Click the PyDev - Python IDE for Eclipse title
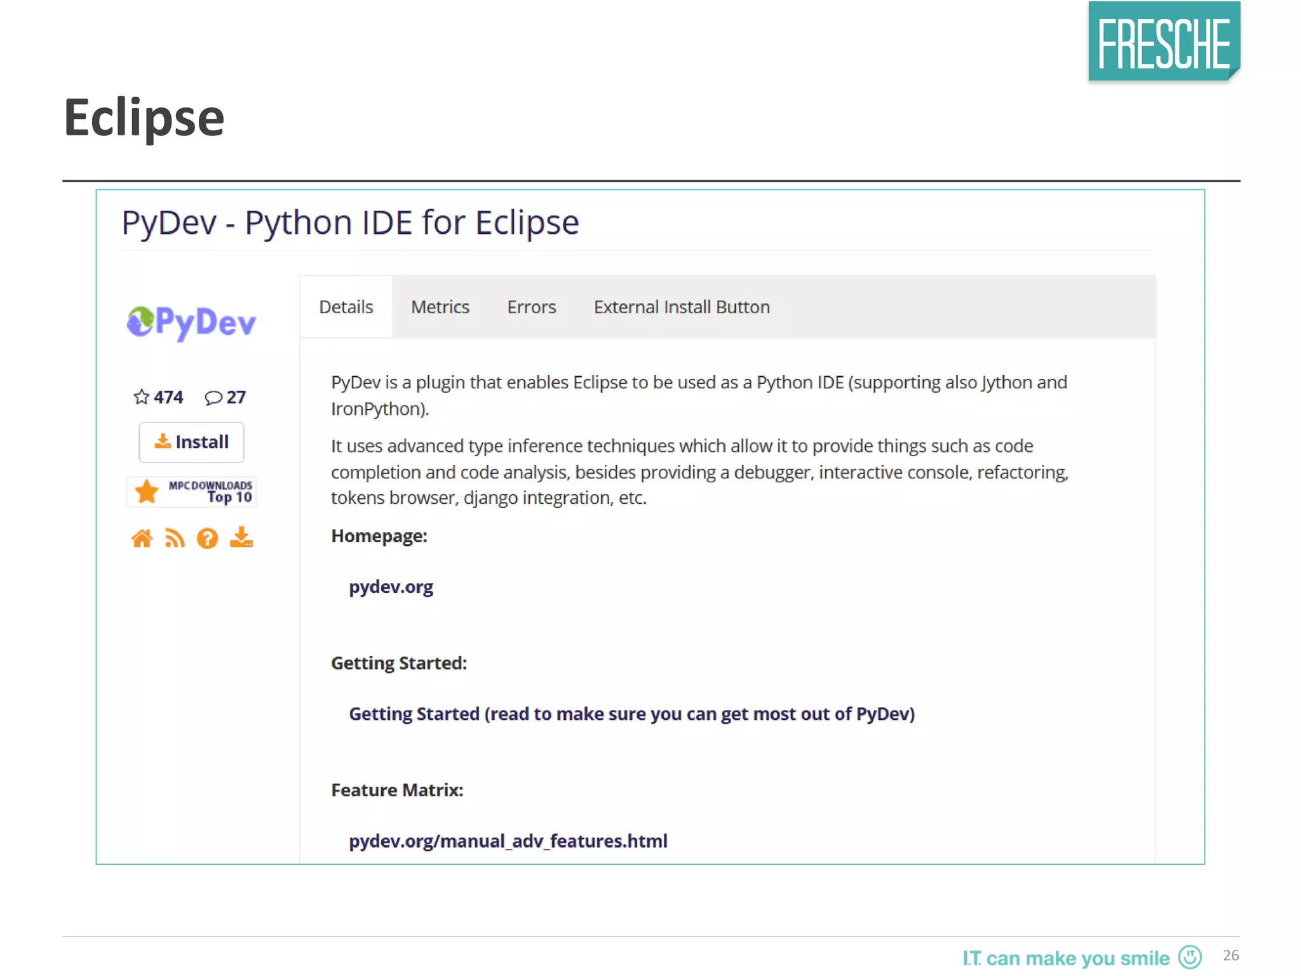This screenshot has width=1301, height=976. [350, 222]
